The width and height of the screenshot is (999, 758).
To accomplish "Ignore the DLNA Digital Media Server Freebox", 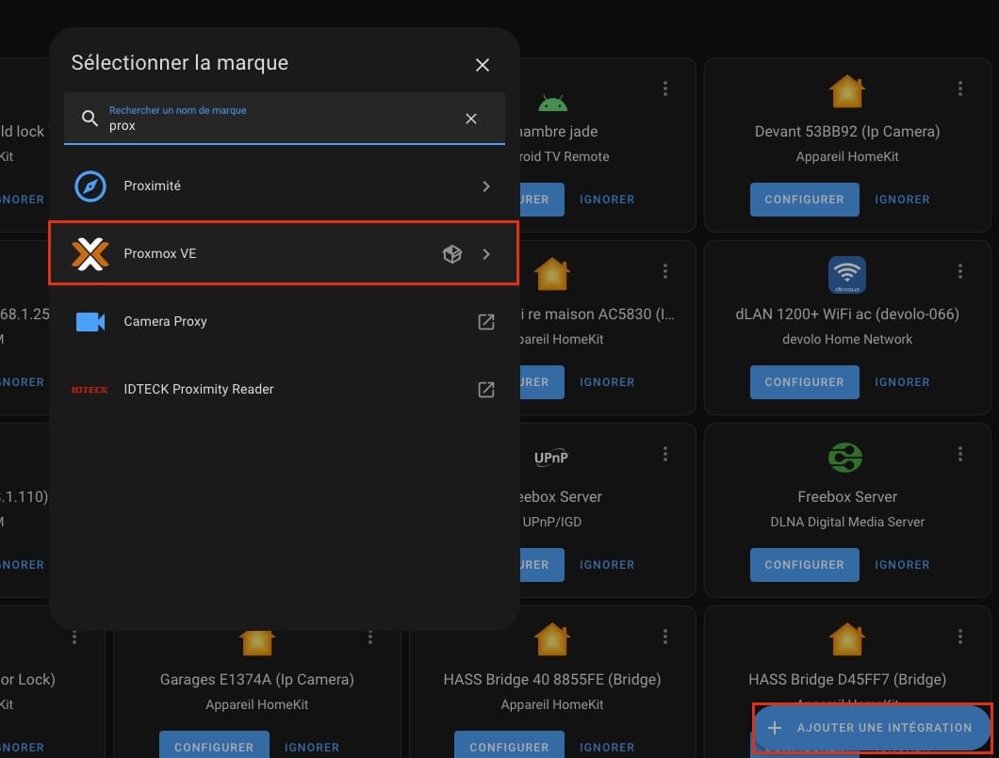I will coord(902,565).
